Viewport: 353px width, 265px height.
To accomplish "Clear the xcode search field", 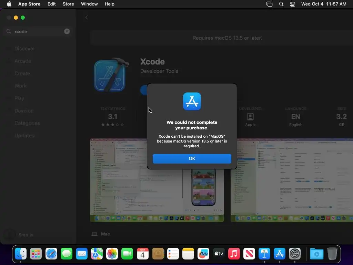I will point(67,31).
